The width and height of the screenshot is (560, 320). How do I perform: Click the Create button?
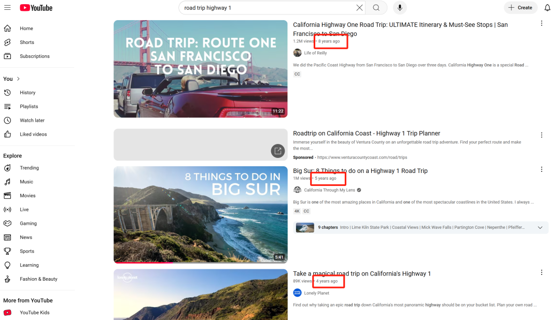click(520, 8)
